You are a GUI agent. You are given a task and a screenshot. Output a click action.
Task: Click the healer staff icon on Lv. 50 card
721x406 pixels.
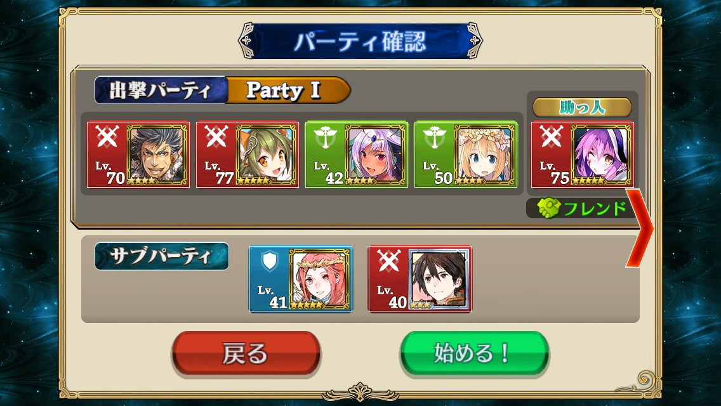click(434, 137)
